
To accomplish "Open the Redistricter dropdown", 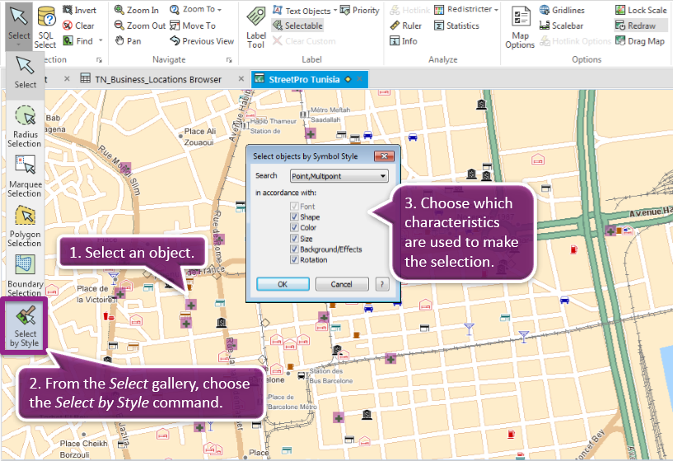I will (496, 10).
